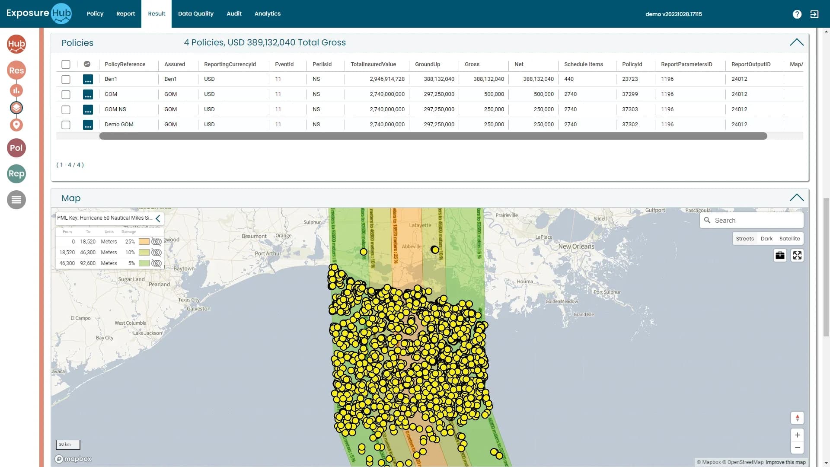The width and height of the screenshot is (830, 467).
Task: Sort by the Schedule Items column header
Action: coord(583,64)
